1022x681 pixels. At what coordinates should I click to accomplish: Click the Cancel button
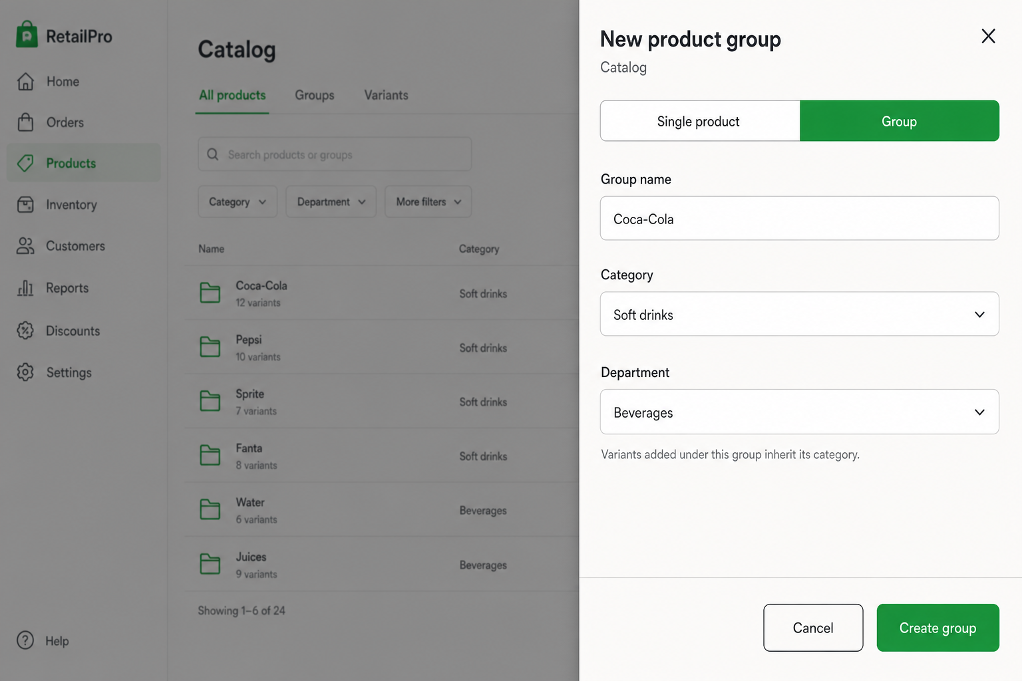click(813, 628)
